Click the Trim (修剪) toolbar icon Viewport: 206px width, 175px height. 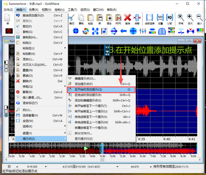pos(137,18)
